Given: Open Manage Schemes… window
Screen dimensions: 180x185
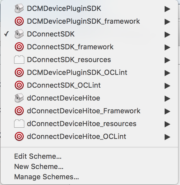Looking at the screenshot, I should tap(46, 177).
